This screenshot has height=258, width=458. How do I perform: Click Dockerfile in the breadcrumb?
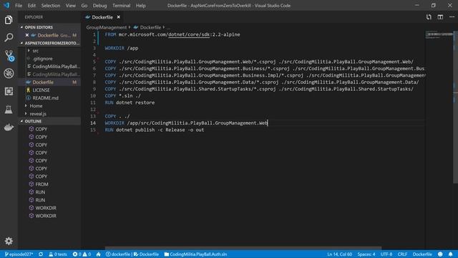(150, 27)
